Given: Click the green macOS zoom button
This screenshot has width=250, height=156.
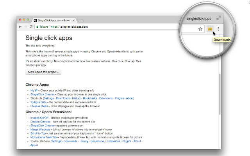Looking at the screenshot, I should (x=28, y=20).
